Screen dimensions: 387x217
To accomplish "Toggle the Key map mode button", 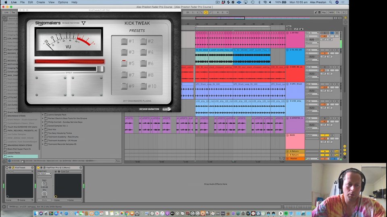I will click(x=324, y=12).
